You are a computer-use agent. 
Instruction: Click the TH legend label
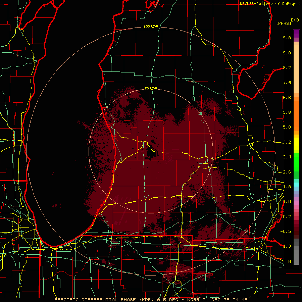[x=288, y=261]
